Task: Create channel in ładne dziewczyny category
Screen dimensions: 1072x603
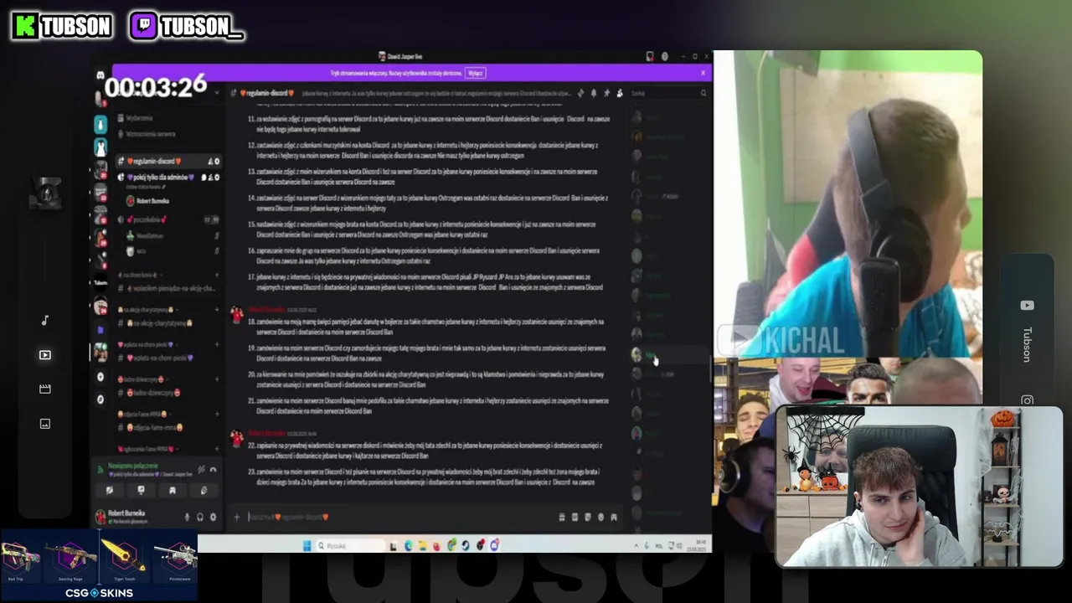Action: pyautogui.click(x=217, y=379)
